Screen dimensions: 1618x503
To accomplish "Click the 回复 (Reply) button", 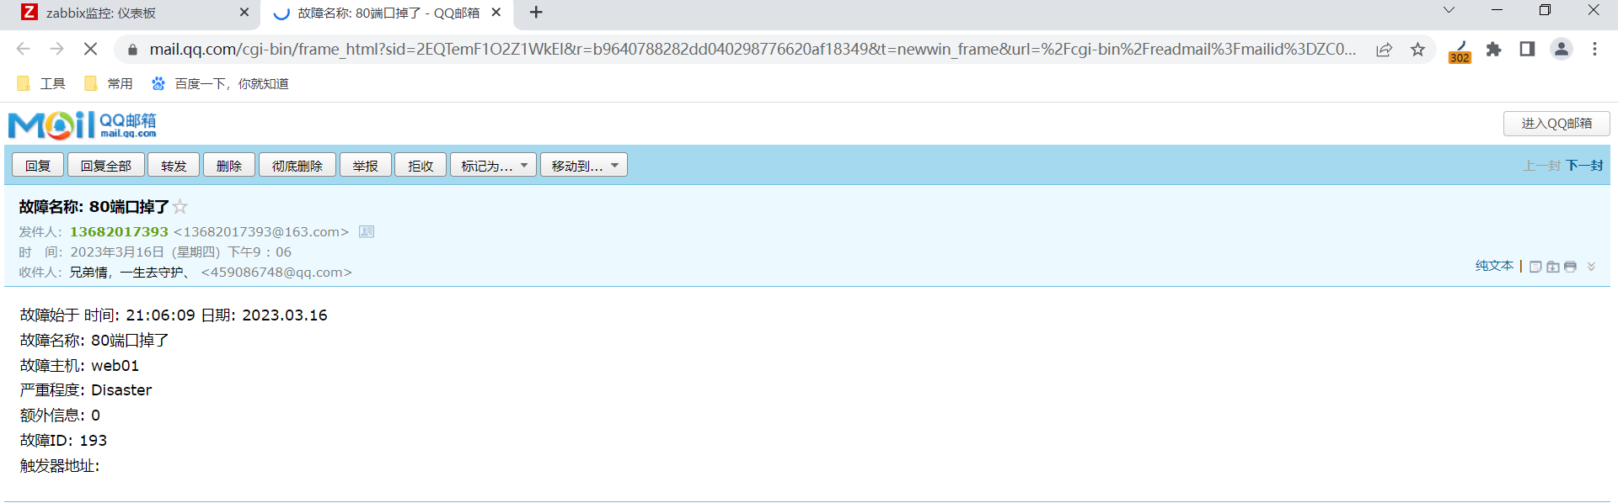I will click(38, 165).
